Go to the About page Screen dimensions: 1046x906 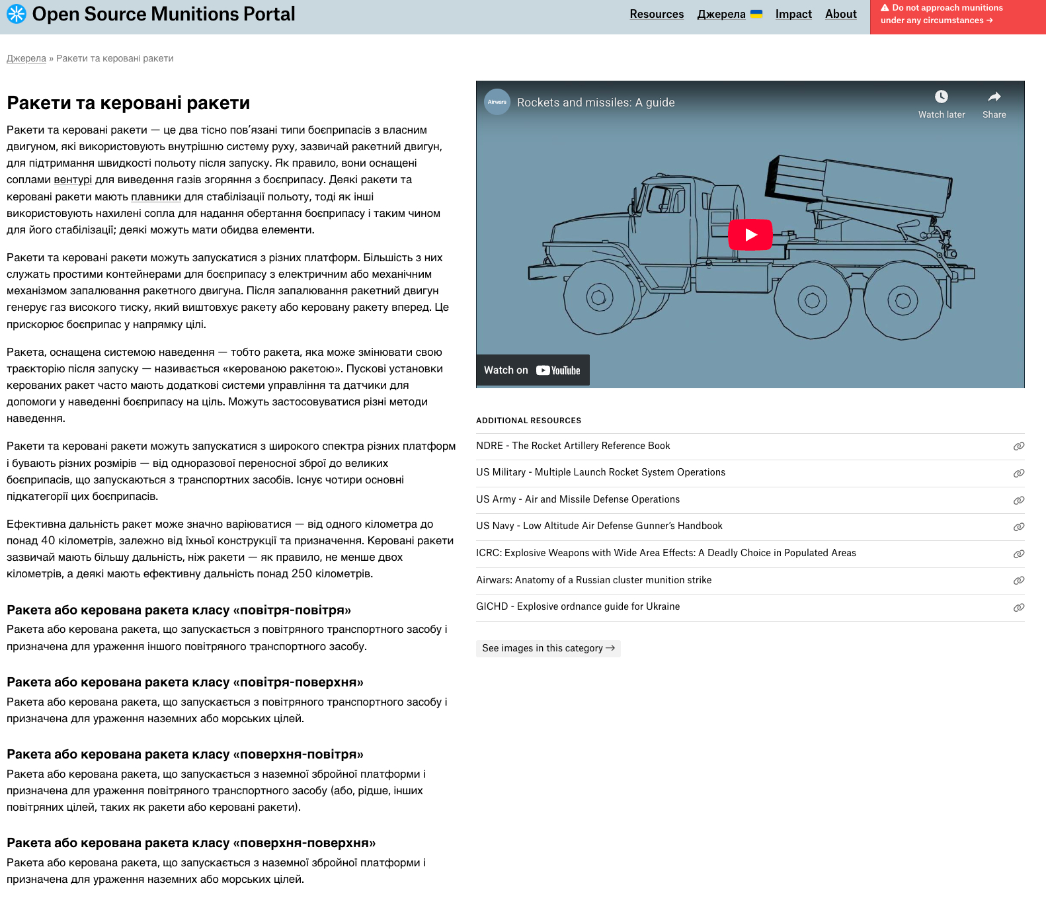coord(840,14)
